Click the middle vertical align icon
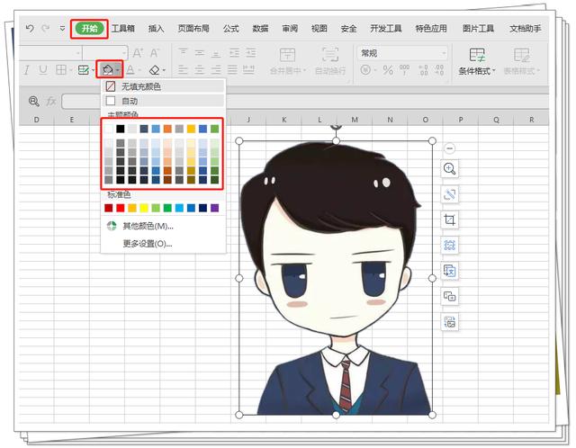Screen dimensions: 576x448 200,52
